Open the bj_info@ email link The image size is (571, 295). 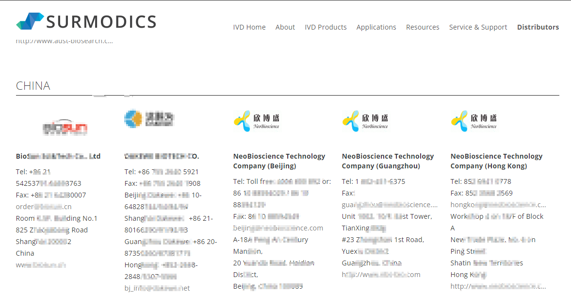point(157,288)
